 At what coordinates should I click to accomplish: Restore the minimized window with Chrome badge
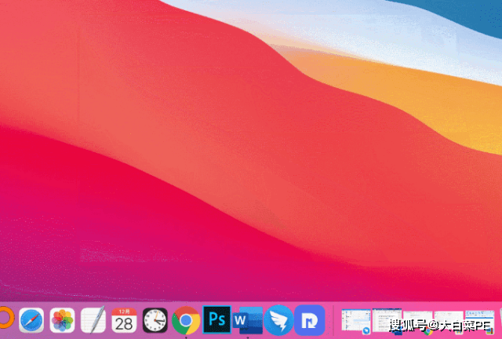(418, 322)
